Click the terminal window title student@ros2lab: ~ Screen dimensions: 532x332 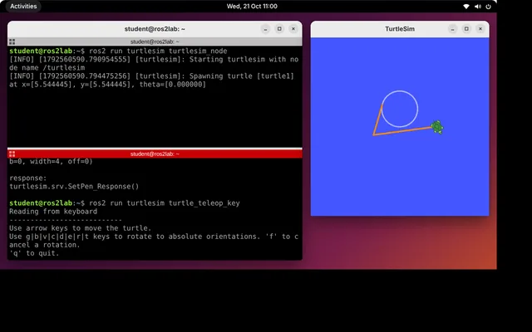point(155,29)
